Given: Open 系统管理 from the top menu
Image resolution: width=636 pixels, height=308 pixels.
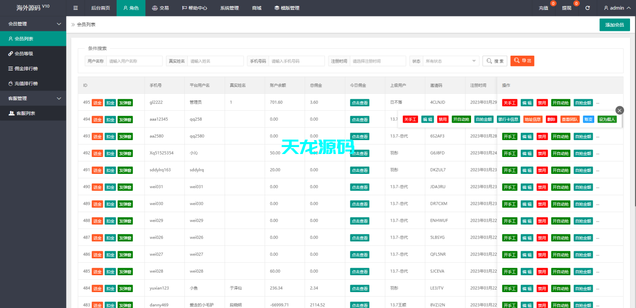Looking at the screenshot, I should [x=229, y=8].
